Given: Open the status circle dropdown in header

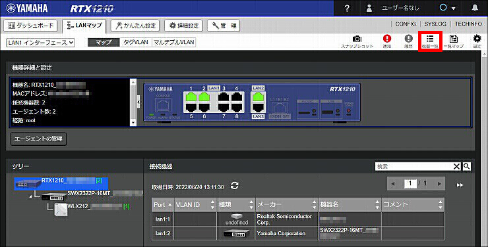Looking at the screenshot, I should pyautogui.click(x=447, y=8).
